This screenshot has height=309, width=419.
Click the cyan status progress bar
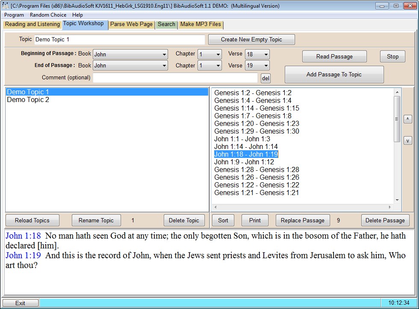tap(210, 303)
